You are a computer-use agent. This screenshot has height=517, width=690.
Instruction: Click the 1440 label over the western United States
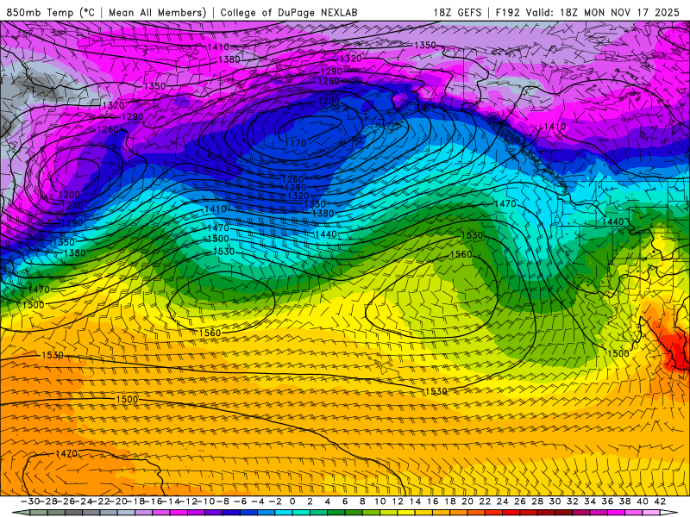pos(613,221)
